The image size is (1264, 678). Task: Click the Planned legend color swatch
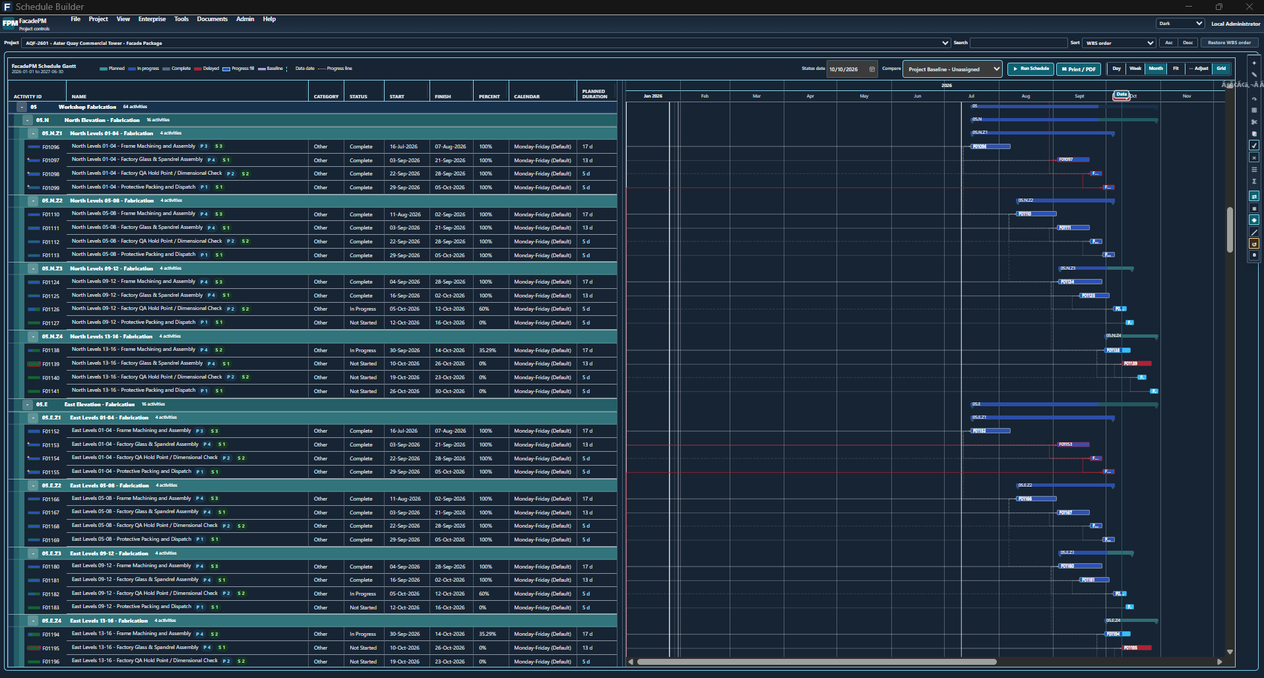[104, 69]
